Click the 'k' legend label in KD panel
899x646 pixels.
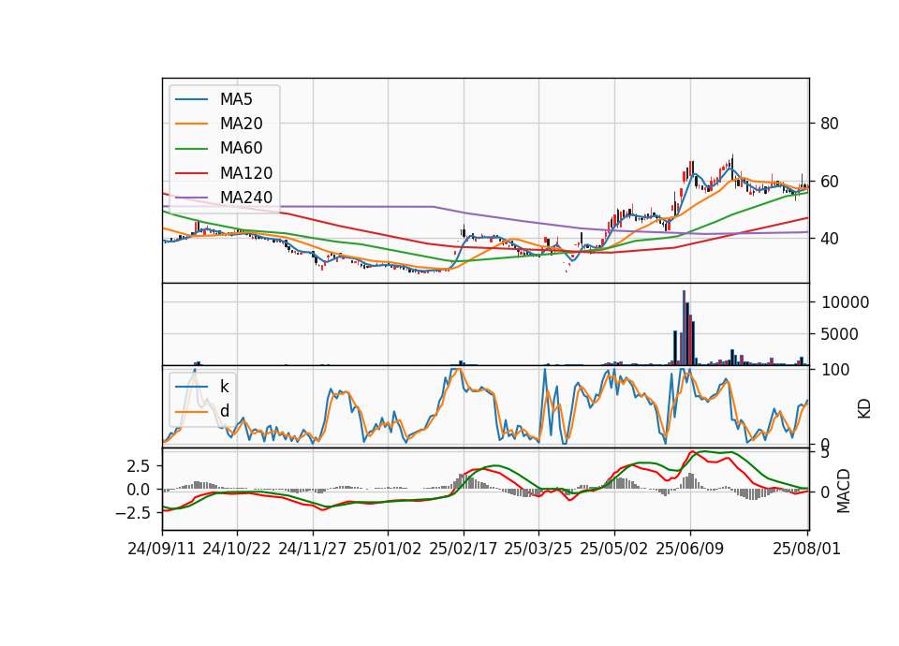click(x=224, y=387)
